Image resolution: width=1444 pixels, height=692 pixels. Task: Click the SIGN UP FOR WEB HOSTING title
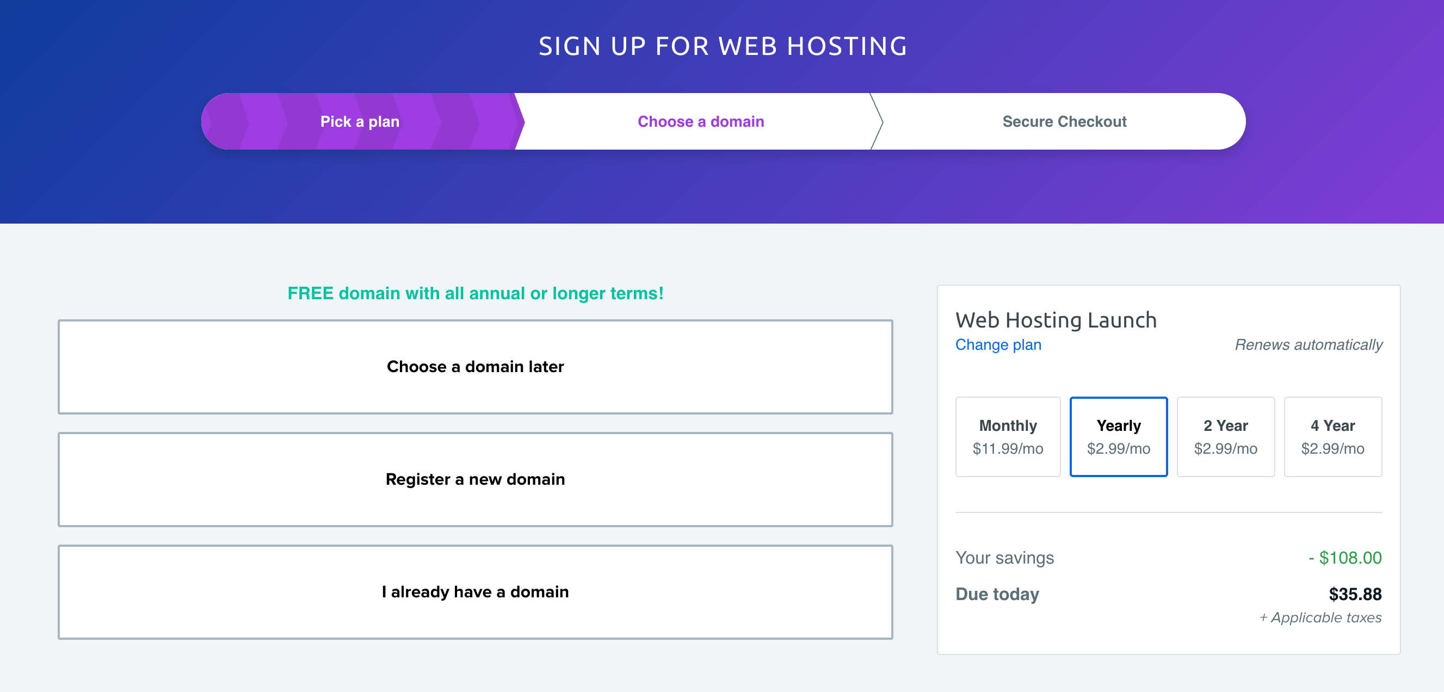pos(722,46)
